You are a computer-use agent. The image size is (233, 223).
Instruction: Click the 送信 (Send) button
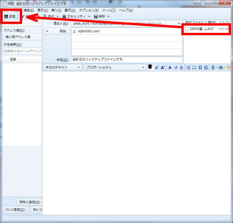[11, 17]
